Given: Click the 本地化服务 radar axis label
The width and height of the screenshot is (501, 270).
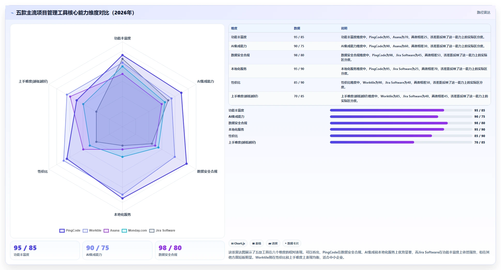Looking at the screenshot, I should pyautogui.click(x=122, y=215).
